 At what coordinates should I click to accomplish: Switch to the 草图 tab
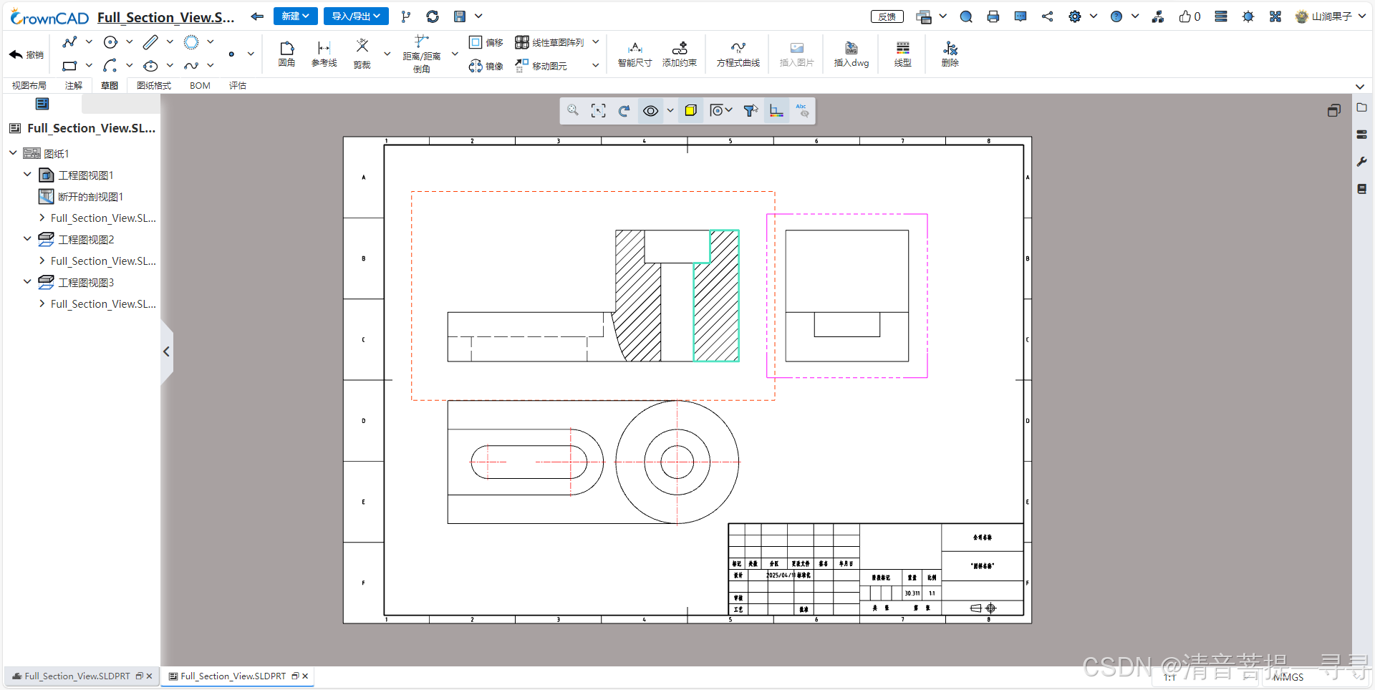click(x=110, y=86)
